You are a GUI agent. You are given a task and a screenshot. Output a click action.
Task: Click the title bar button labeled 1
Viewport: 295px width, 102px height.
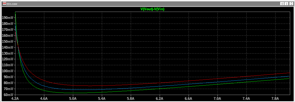pos(286,4)
